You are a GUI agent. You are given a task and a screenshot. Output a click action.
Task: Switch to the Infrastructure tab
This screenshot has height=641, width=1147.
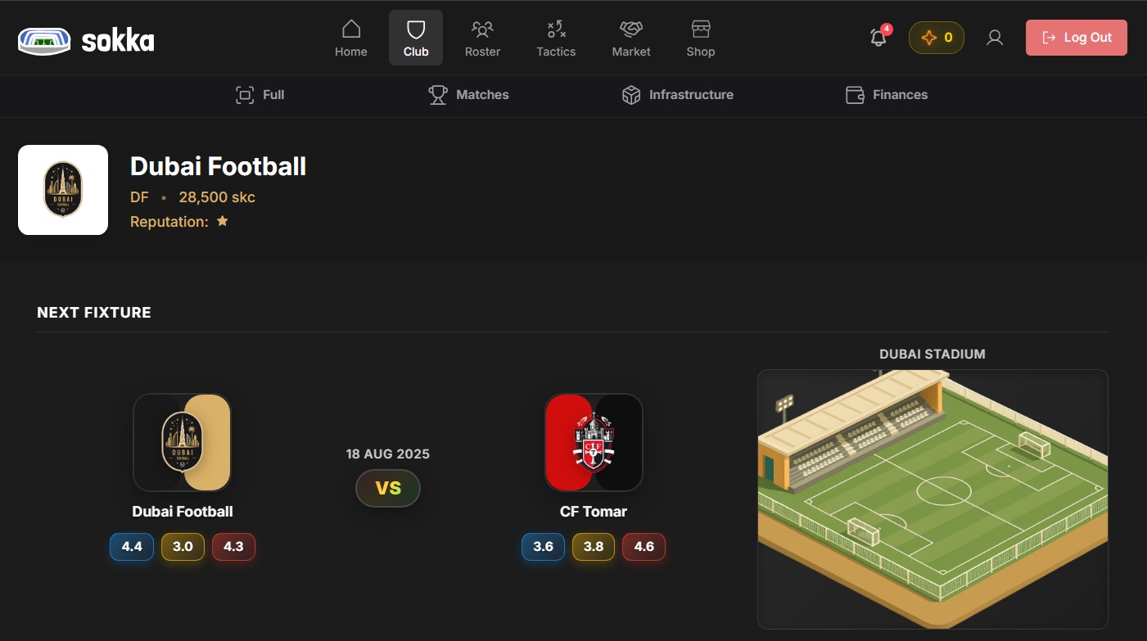(677, 95)
